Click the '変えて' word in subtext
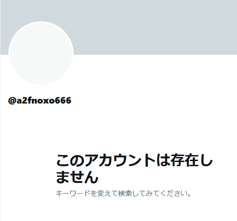This screenshot has width=237, height=221. click(107, 194)
